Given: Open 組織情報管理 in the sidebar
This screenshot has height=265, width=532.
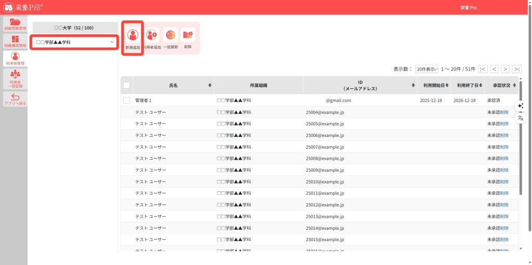Looking at the screenshot, I should point(15,24).
